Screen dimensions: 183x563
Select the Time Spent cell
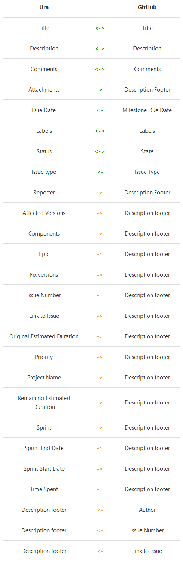pos(44,489)
